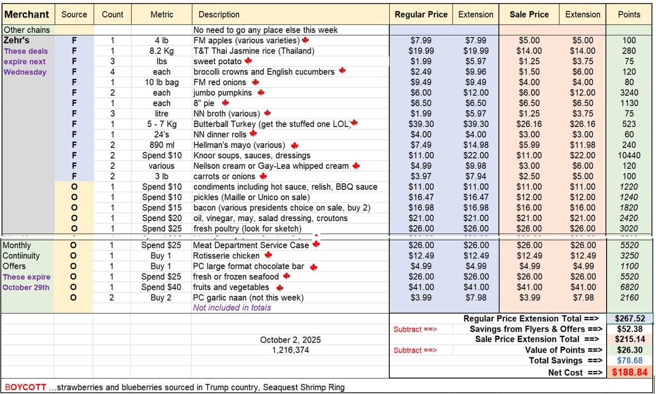Click the red BOYCOTT text
This screenshot has height=394, width=656.
(25, 387)
